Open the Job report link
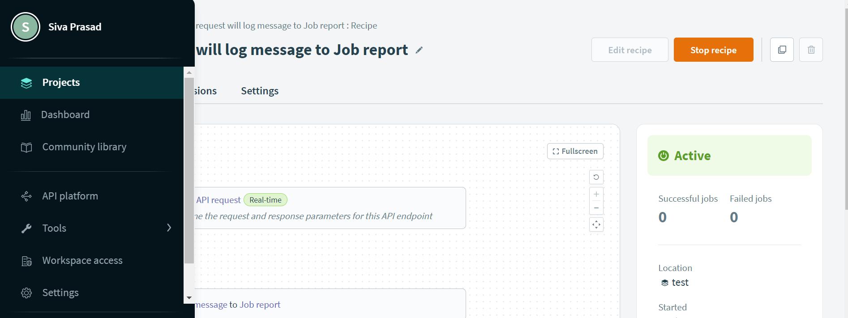Screen dimensions: 848x318 coord(260,305)
